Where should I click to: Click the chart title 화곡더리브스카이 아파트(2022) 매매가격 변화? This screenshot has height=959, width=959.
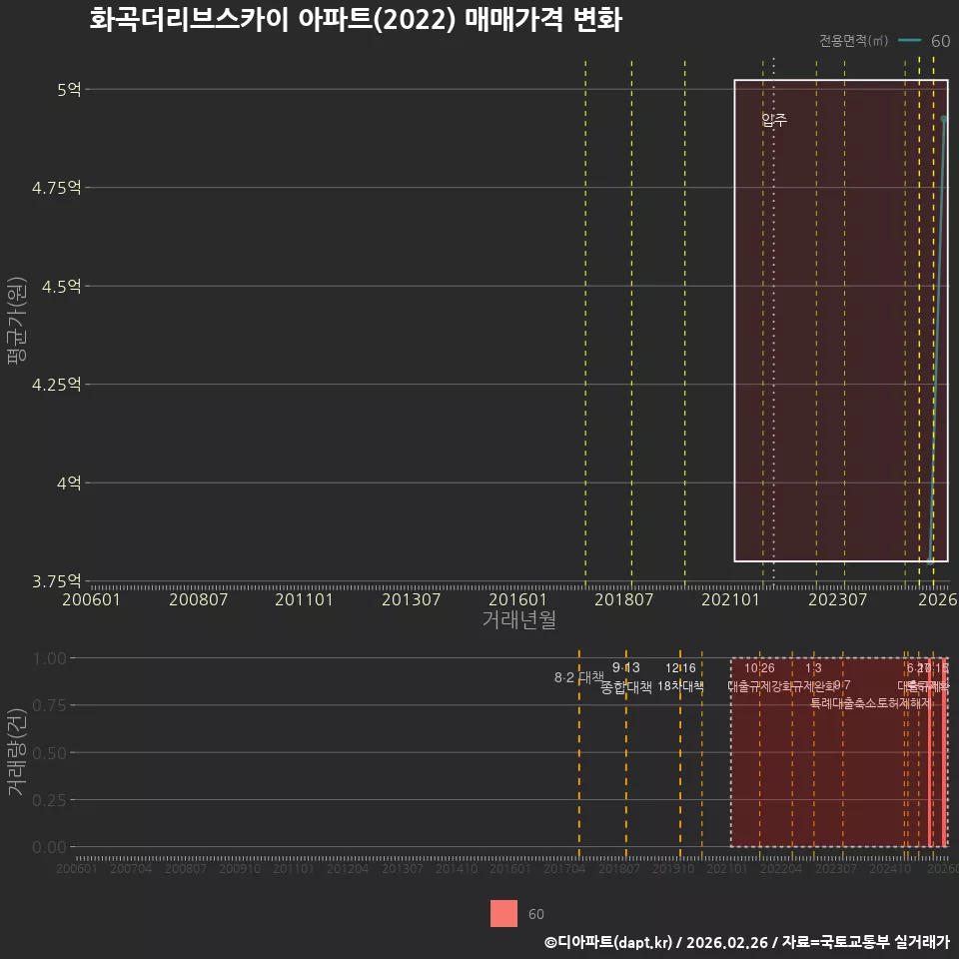coord(356,20)
